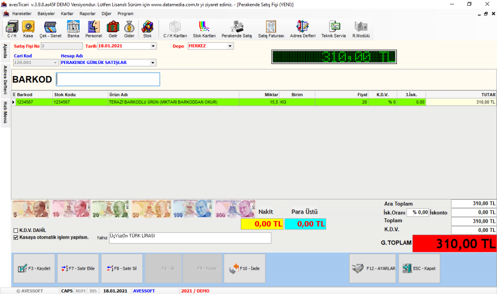497x294 pixels.
Task: Open the Raporlar menu
Action: [87, 14]
